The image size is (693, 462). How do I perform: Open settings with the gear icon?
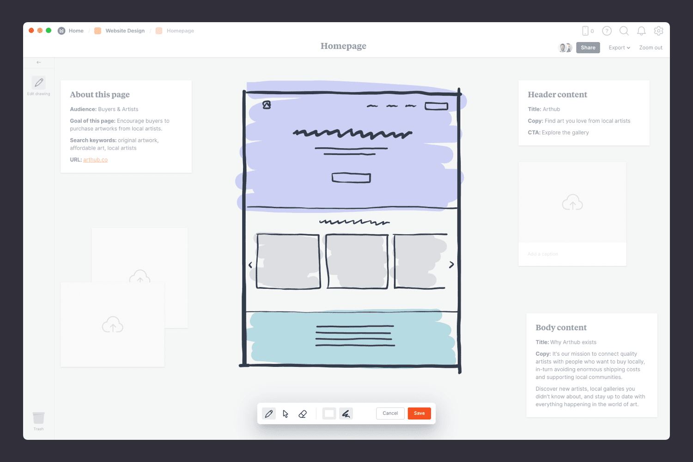click(658, 30)
